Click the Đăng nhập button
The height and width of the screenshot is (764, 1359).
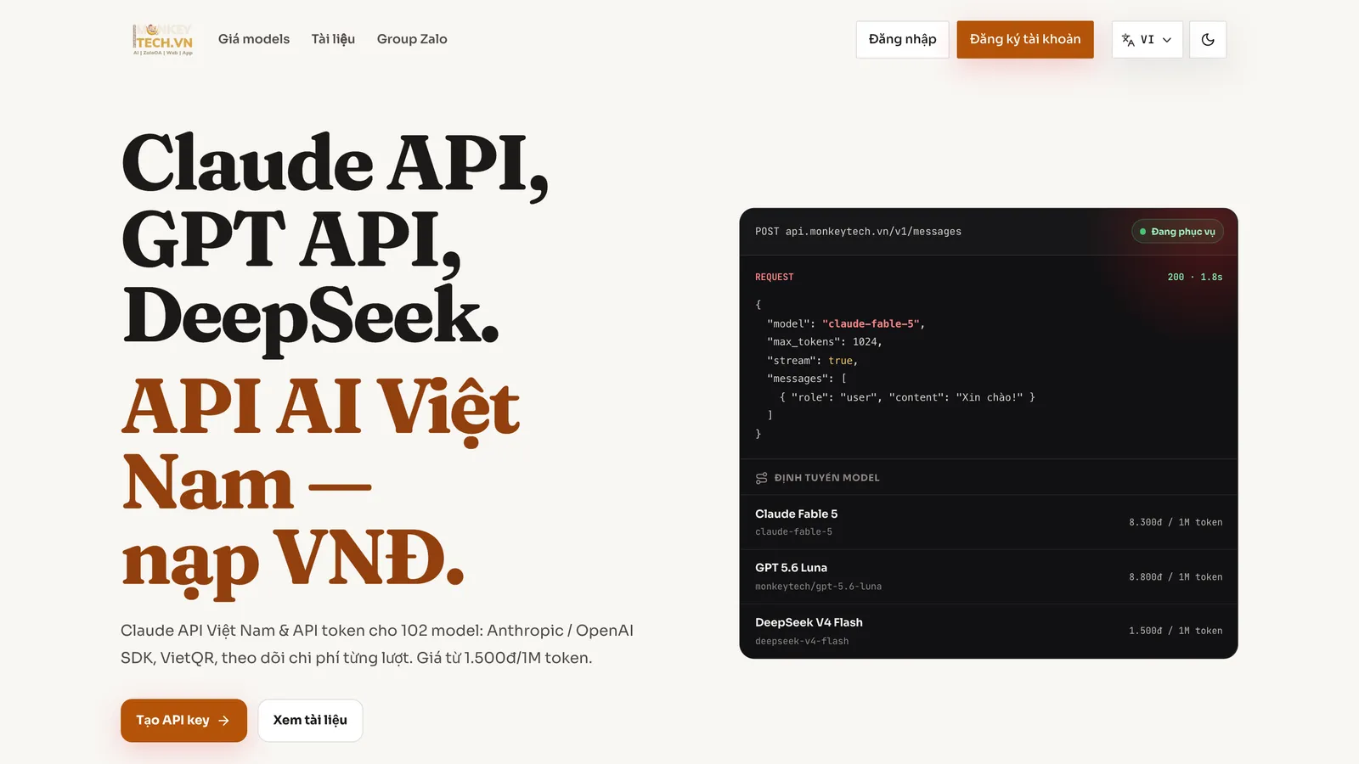[902, 39]
